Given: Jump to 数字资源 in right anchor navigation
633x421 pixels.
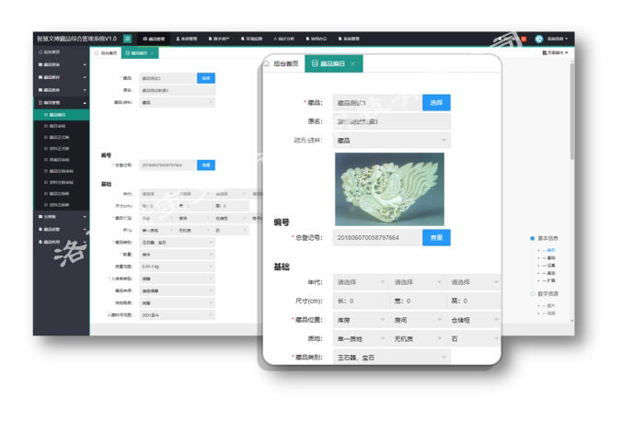Looking at the screenshot, I should click(x=547, y=294).
